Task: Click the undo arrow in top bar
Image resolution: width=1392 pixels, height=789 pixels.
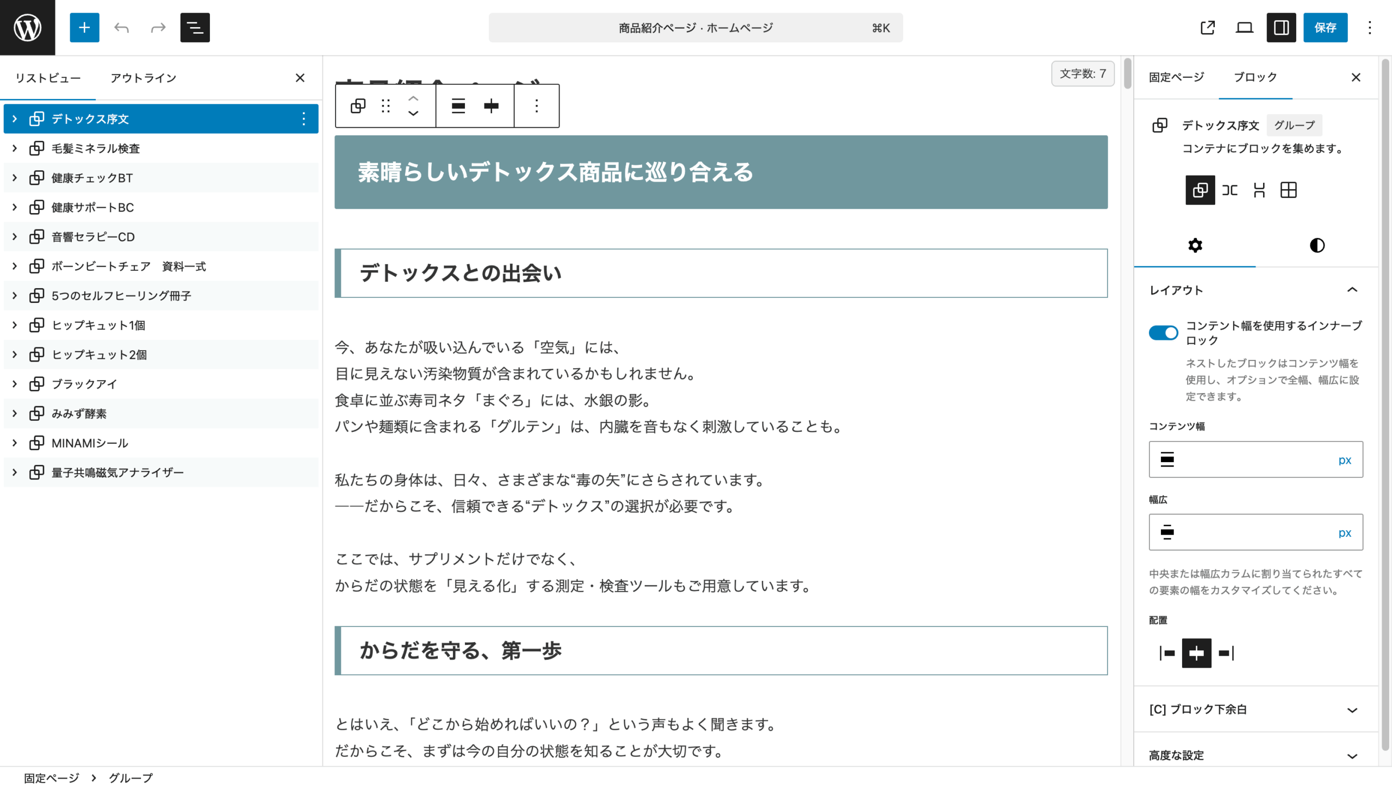Action: coord(121,27)
